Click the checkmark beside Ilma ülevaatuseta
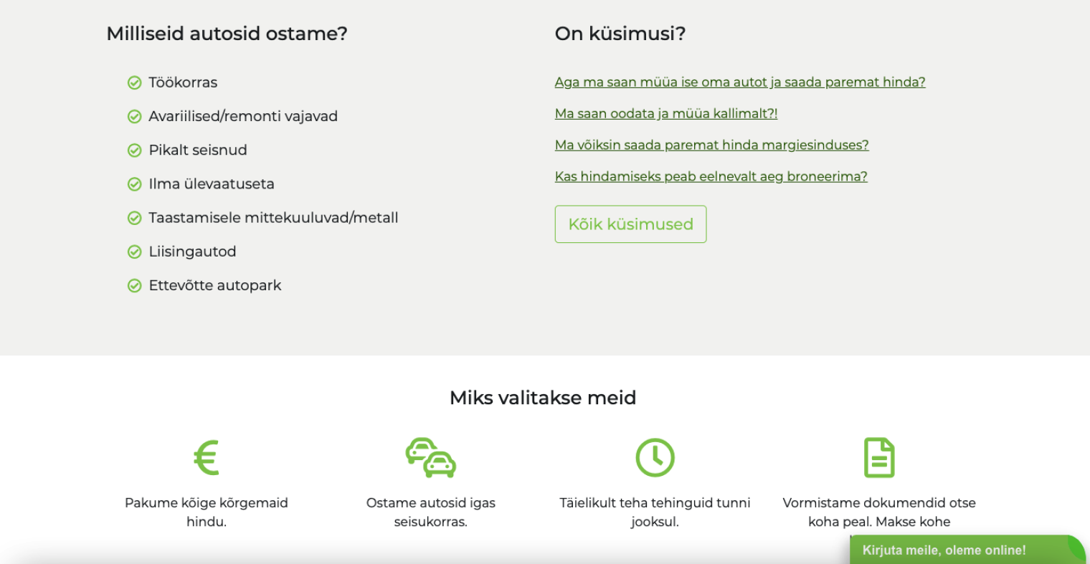This screenshot has width=1090, height=564. [x=134, y=184]
